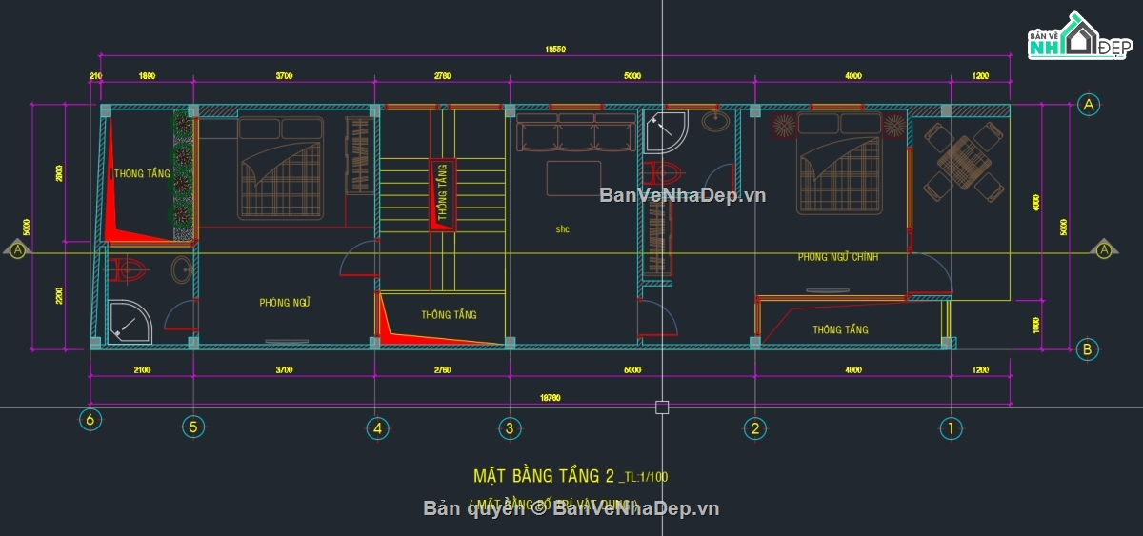Click the shc room label
Viewport: 1143px width, 536px height.
[563, 228]
